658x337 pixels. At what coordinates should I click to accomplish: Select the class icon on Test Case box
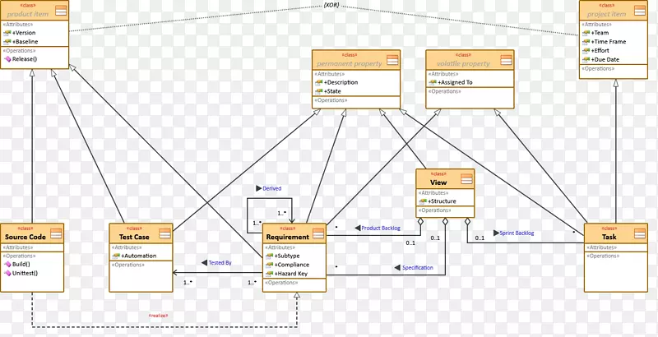164,233
